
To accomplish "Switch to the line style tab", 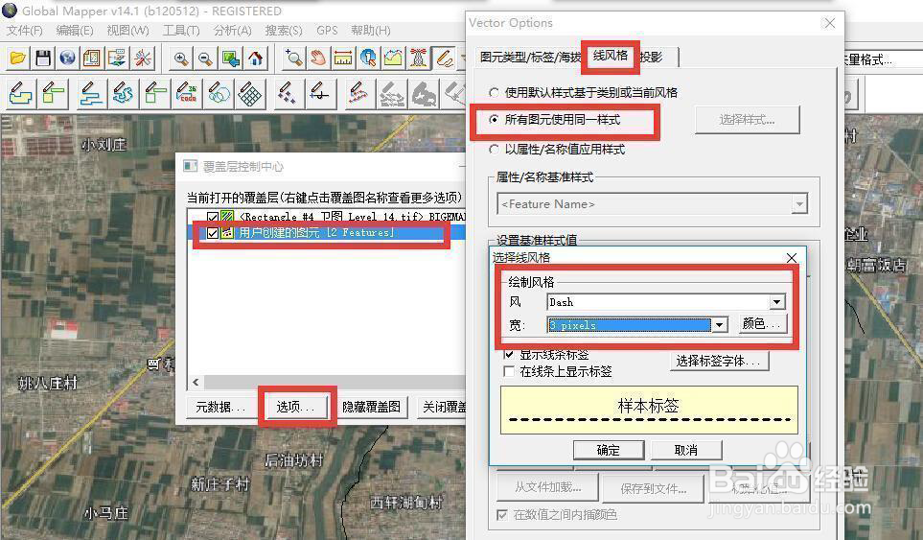I will click(x=610, y=56).
